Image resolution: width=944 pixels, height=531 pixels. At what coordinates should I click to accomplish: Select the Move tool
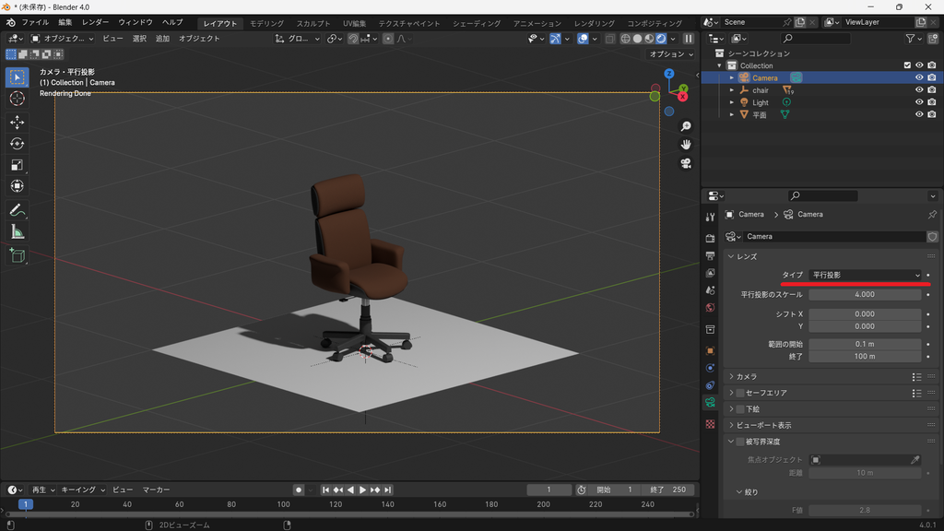[x=17, y=123]
